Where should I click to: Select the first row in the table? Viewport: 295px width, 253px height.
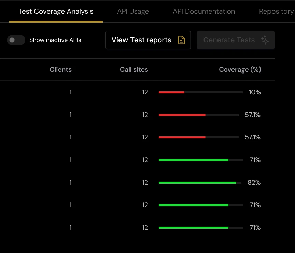(147, 92)
